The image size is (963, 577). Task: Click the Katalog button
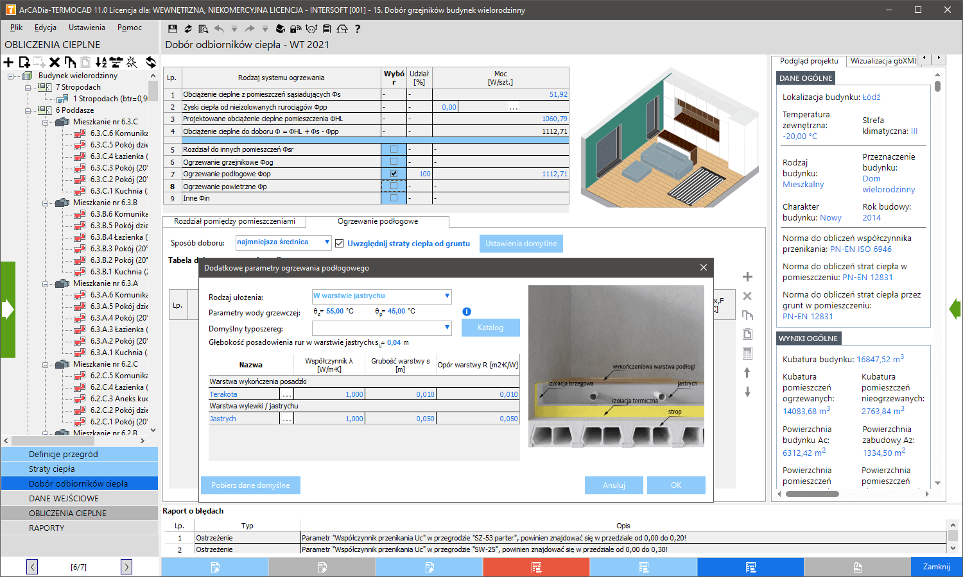click(x=490, y=328)
